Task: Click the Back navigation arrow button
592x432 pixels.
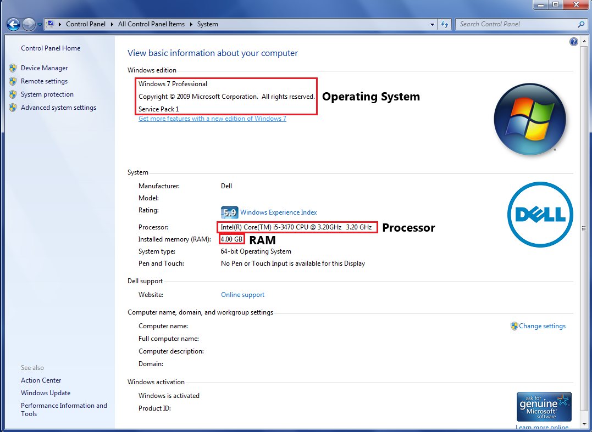Action: tap(13, 25)
